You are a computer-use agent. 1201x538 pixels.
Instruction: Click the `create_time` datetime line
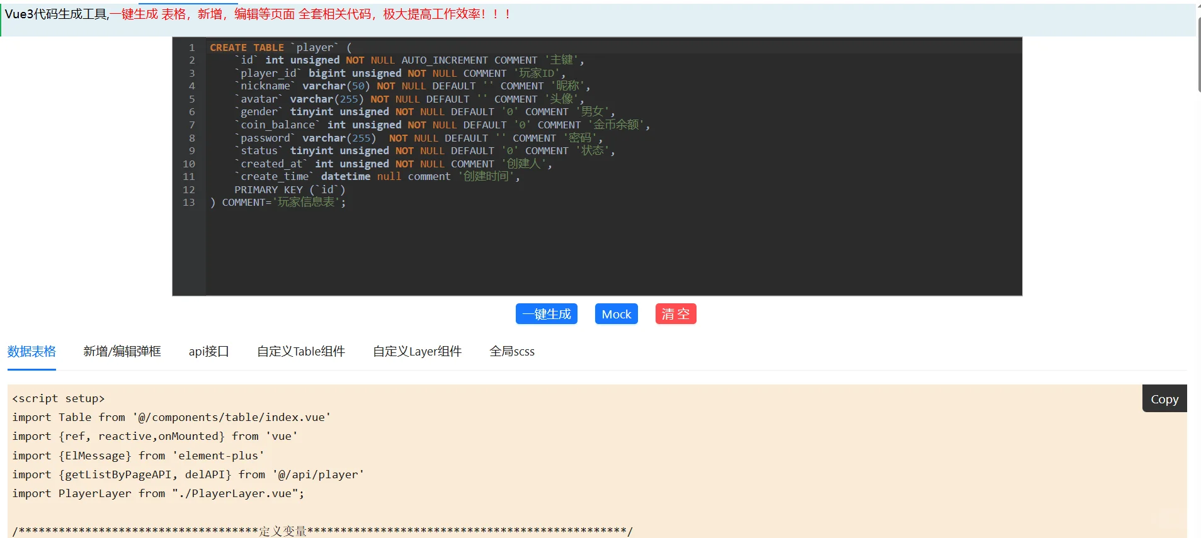click(x=377, y=176)
